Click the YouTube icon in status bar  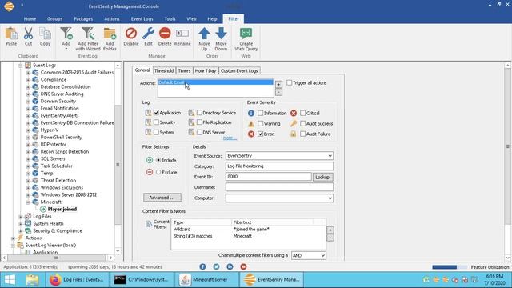point(243,266)
